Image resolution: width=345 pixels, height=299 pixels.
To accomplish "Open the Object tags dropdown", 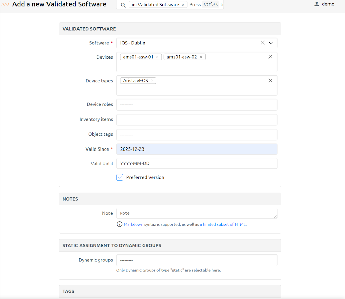I will 196,134.
